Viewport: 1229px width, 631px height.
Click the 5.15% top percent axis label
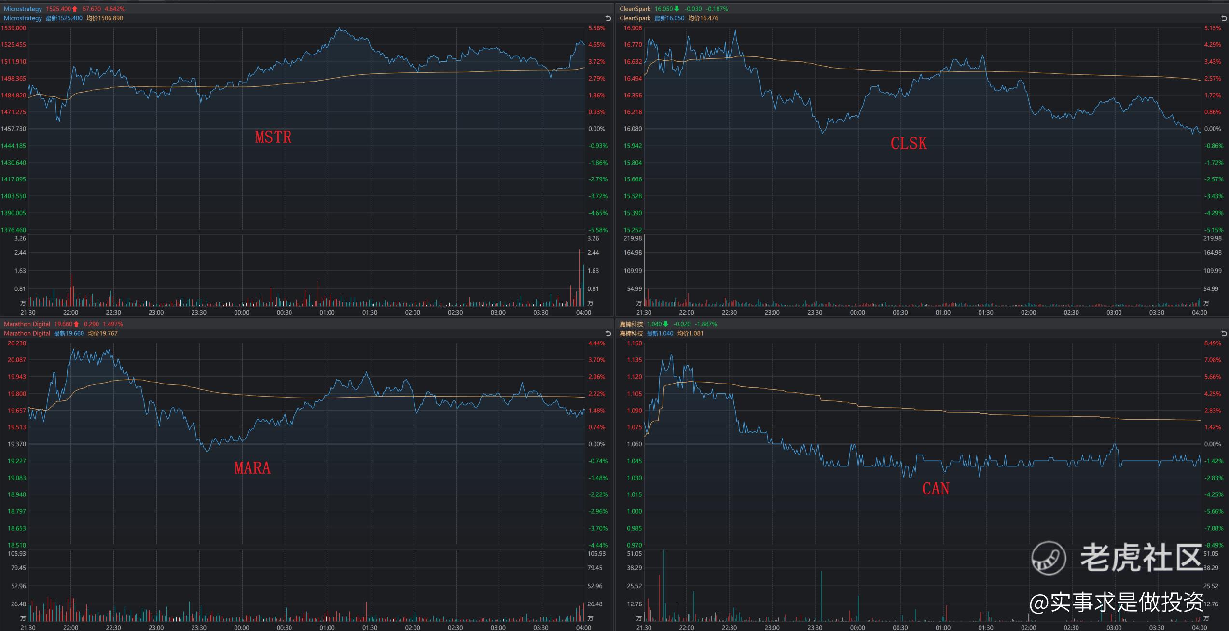coord(1213,28)
